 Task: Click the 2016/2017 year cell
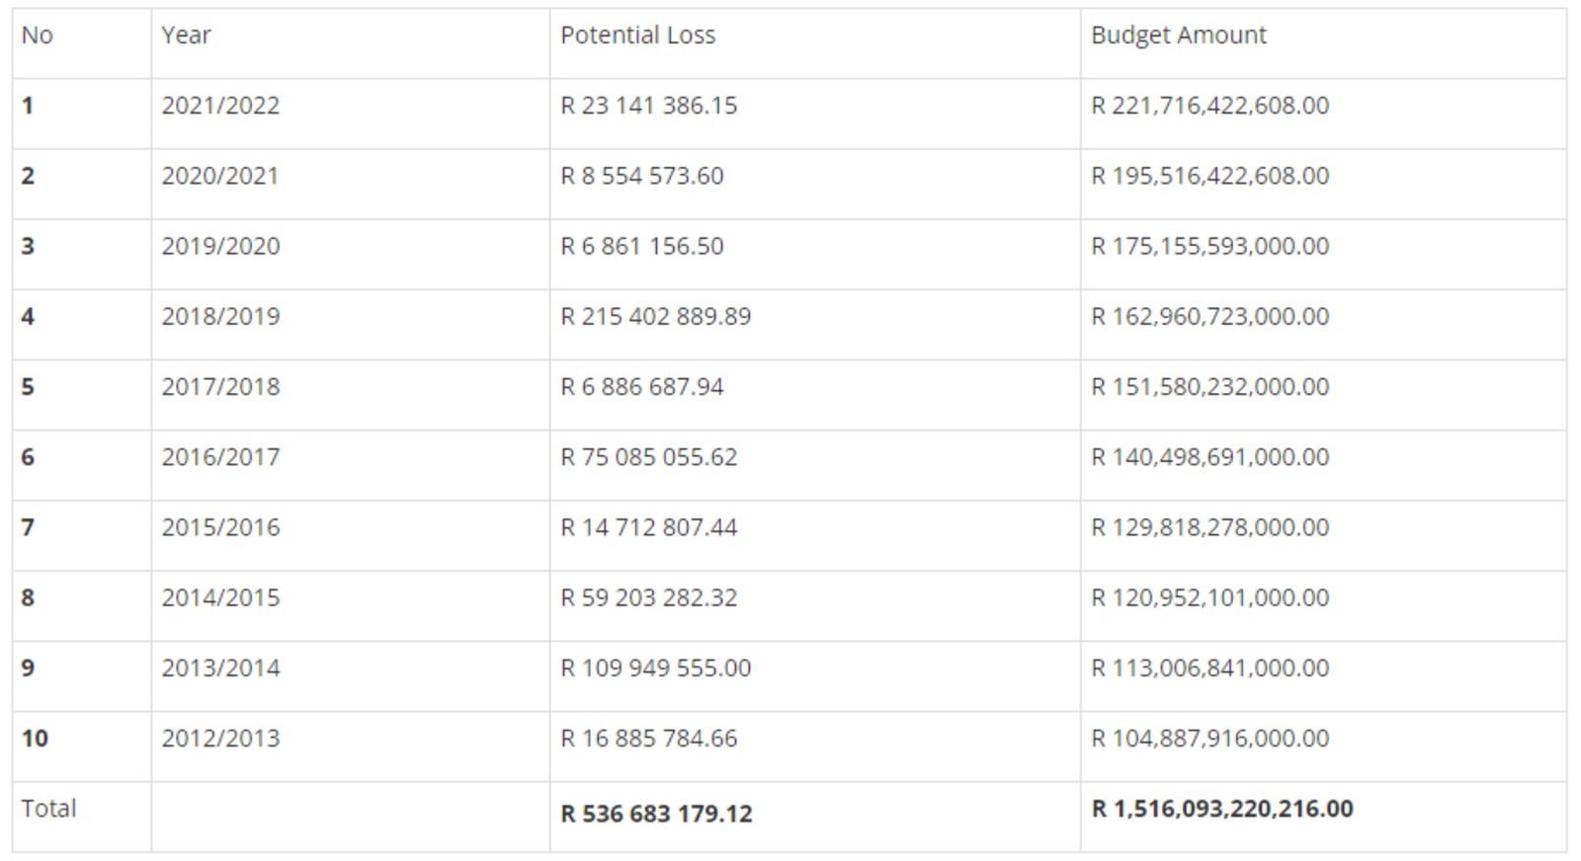point(220,457)
